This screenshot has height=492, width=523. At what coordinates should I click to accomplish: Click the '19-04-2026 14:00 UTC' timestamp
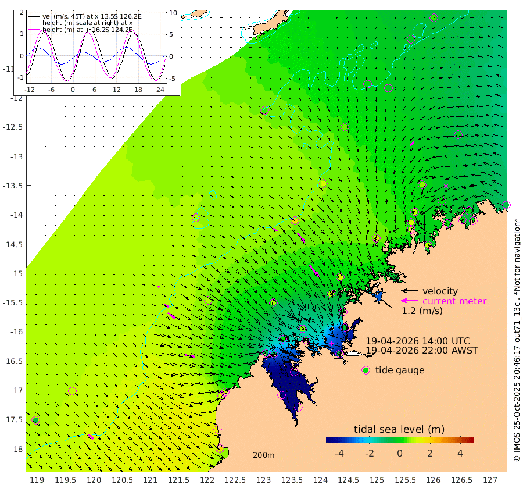tap(418, 341)
